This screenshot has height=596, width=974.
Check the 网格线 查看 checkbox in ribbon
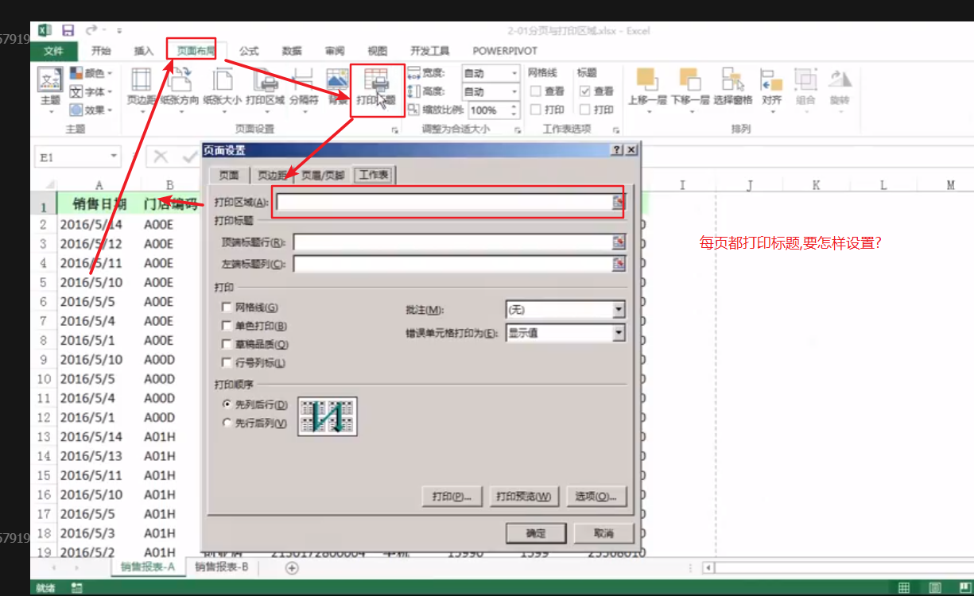536,91
